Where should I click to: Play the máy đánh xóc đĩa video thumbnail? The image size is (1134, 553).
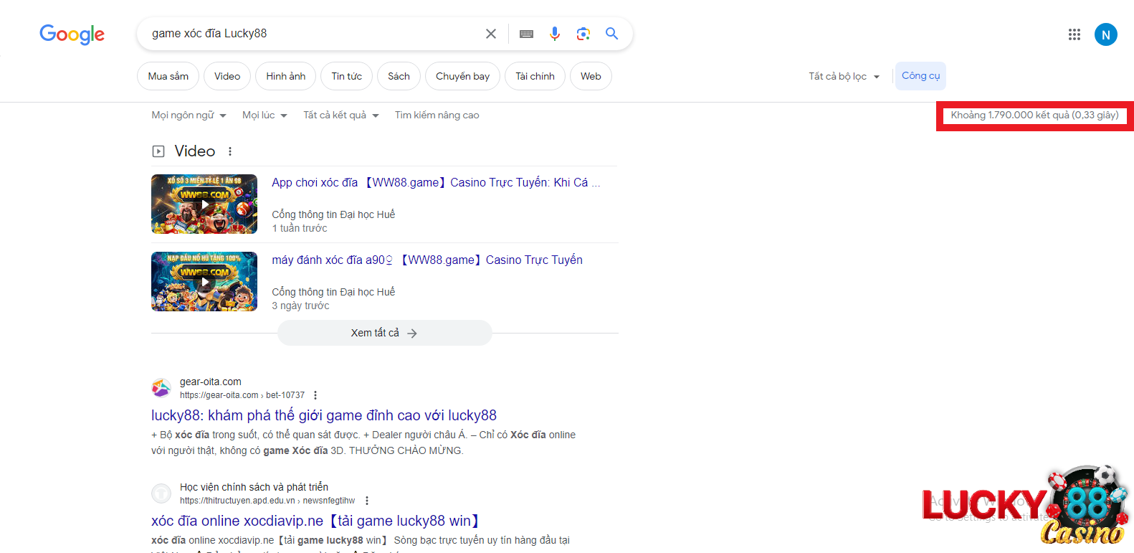[x=204, y=281]
